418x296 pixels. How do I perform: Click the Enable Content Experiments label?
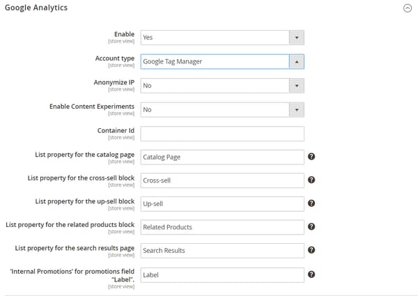pyautogui.click(x=92, y=107)
